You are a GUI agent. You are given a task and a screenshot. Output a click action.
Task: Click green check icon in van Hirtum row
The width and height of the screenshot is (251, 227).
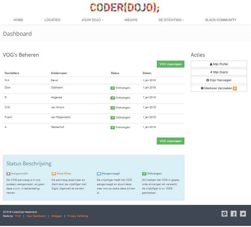point(113,108)
